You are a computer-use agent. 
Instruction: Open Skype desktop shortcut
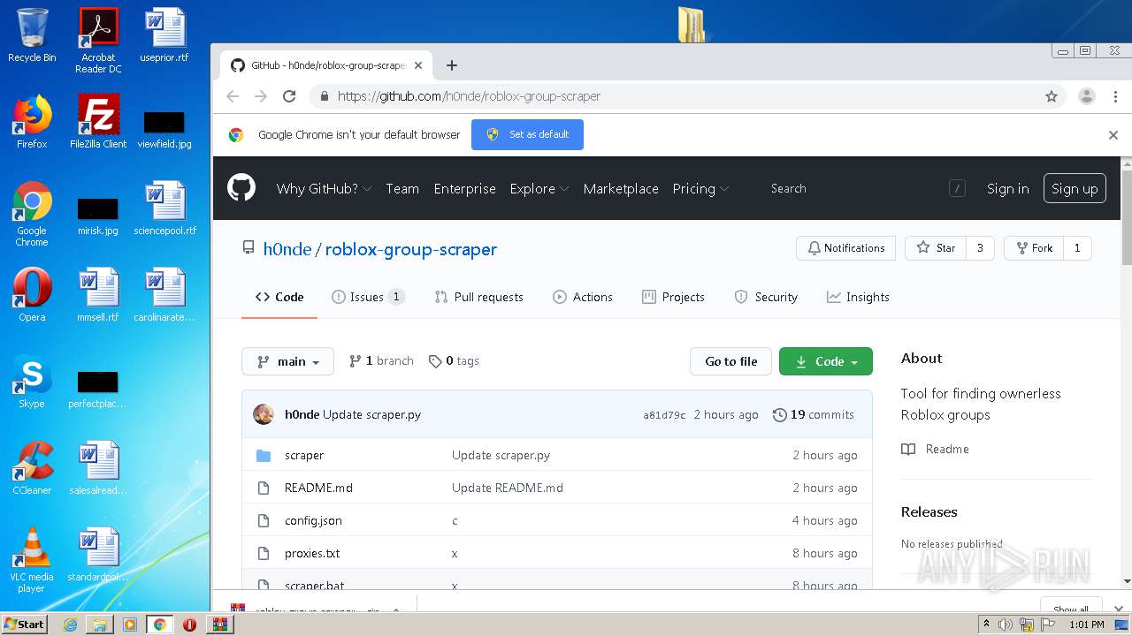[32, 382]
